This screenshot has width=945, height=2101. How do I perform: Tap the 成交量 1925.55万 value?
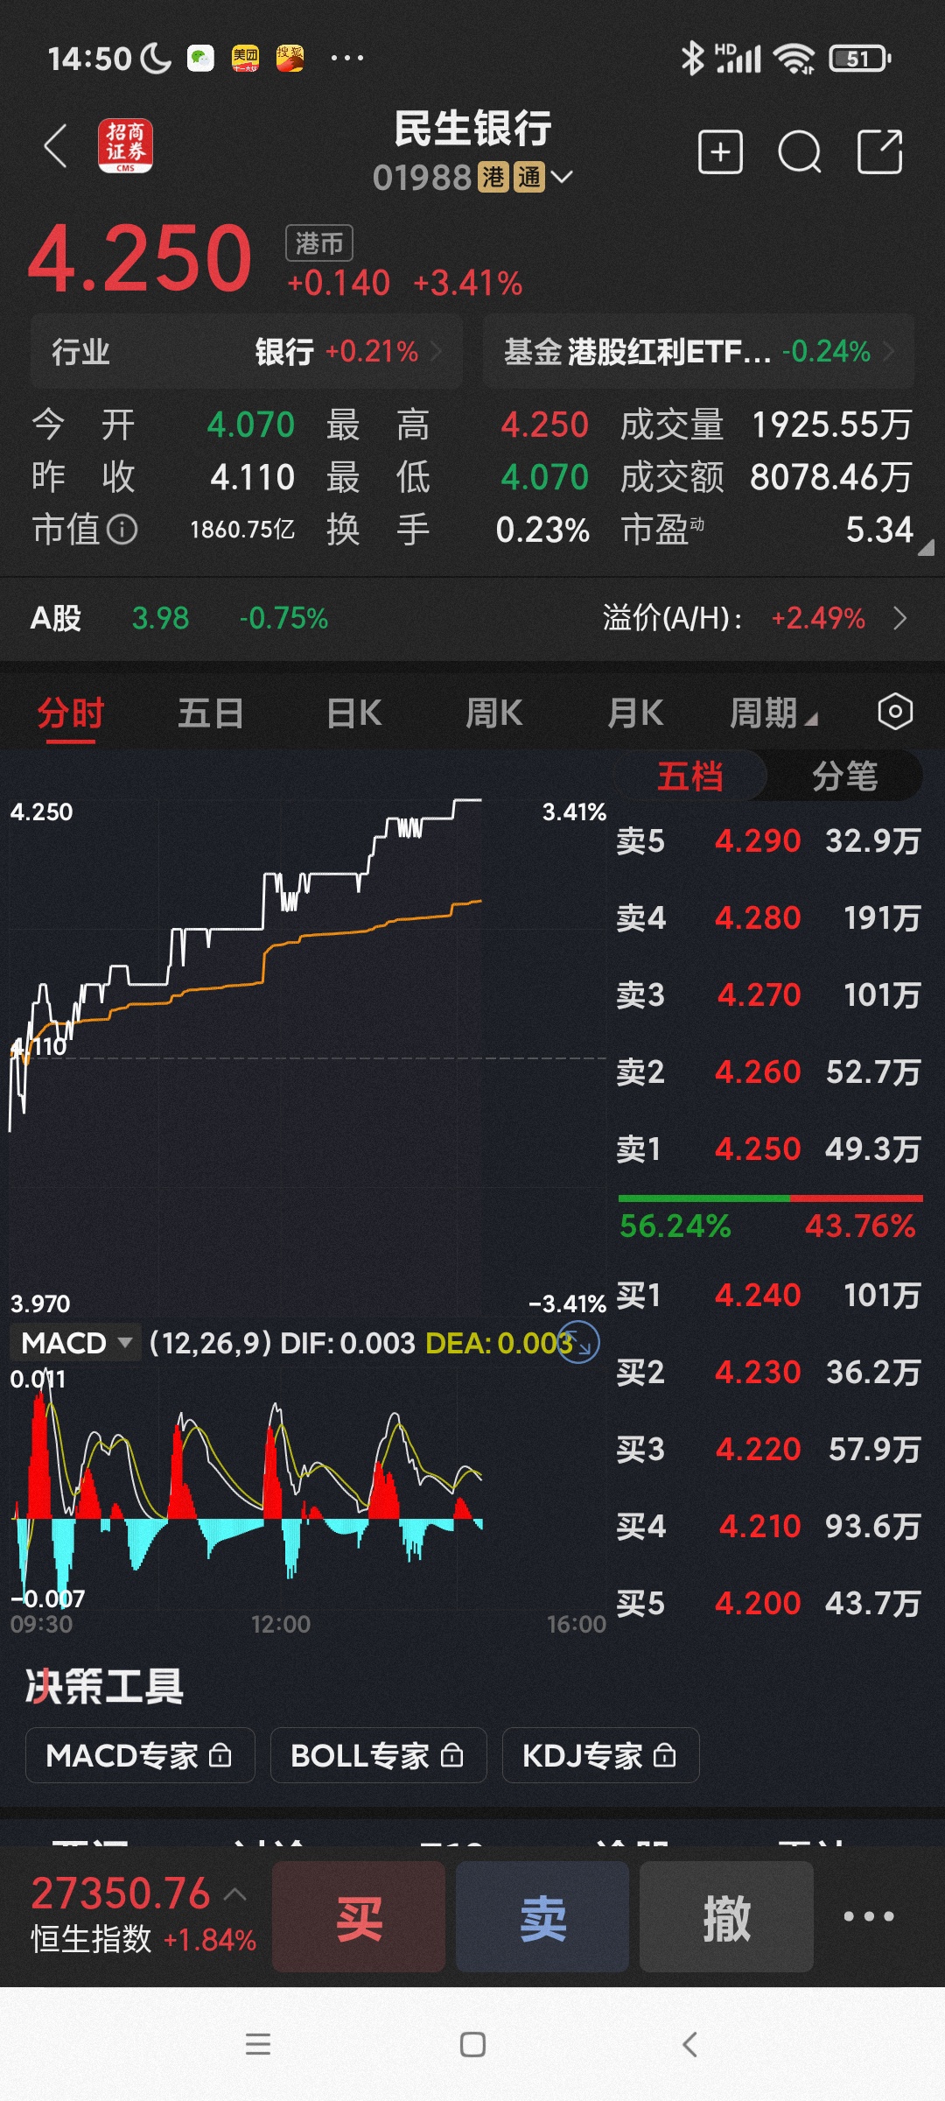point(832,425)
